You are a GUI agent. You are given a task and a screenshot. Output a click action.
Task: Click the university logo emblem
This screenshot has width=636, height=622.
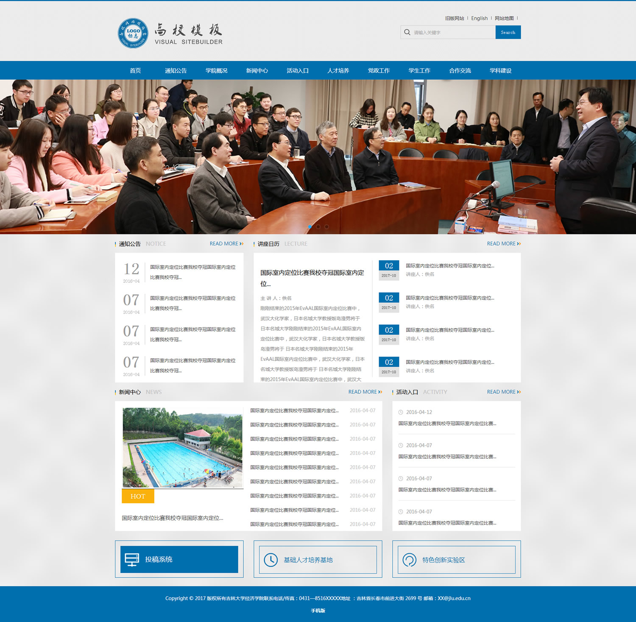tap(133, 33)
